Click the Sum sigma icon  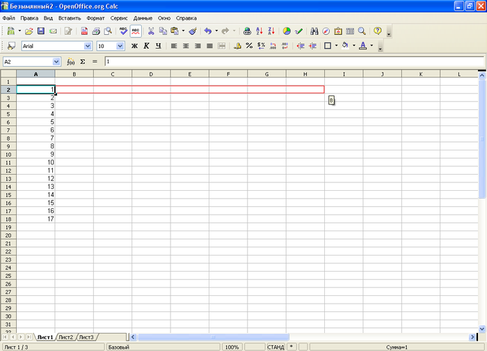tap(83, 61)
